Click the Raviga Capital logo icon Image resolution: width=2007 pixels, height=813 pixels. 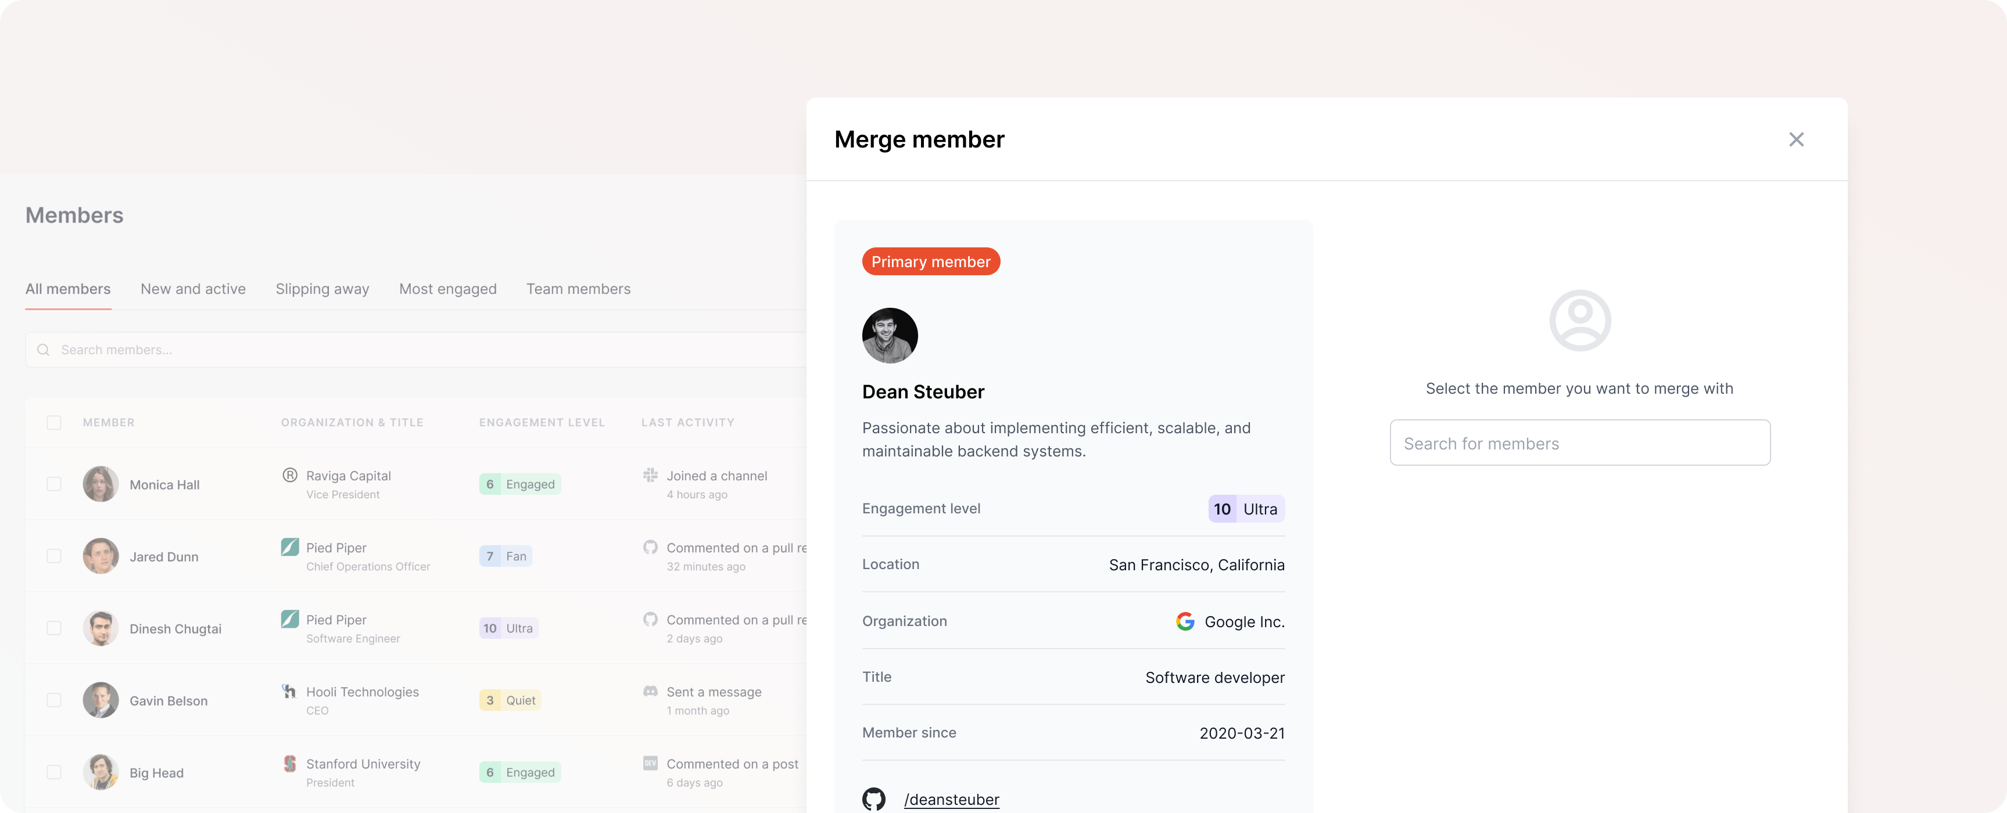click(290, 475)
